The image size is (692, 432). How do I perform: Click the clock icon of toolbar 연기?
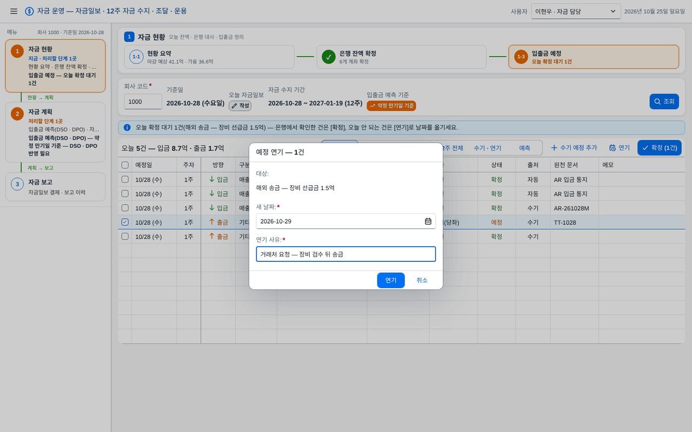point(613,148)
